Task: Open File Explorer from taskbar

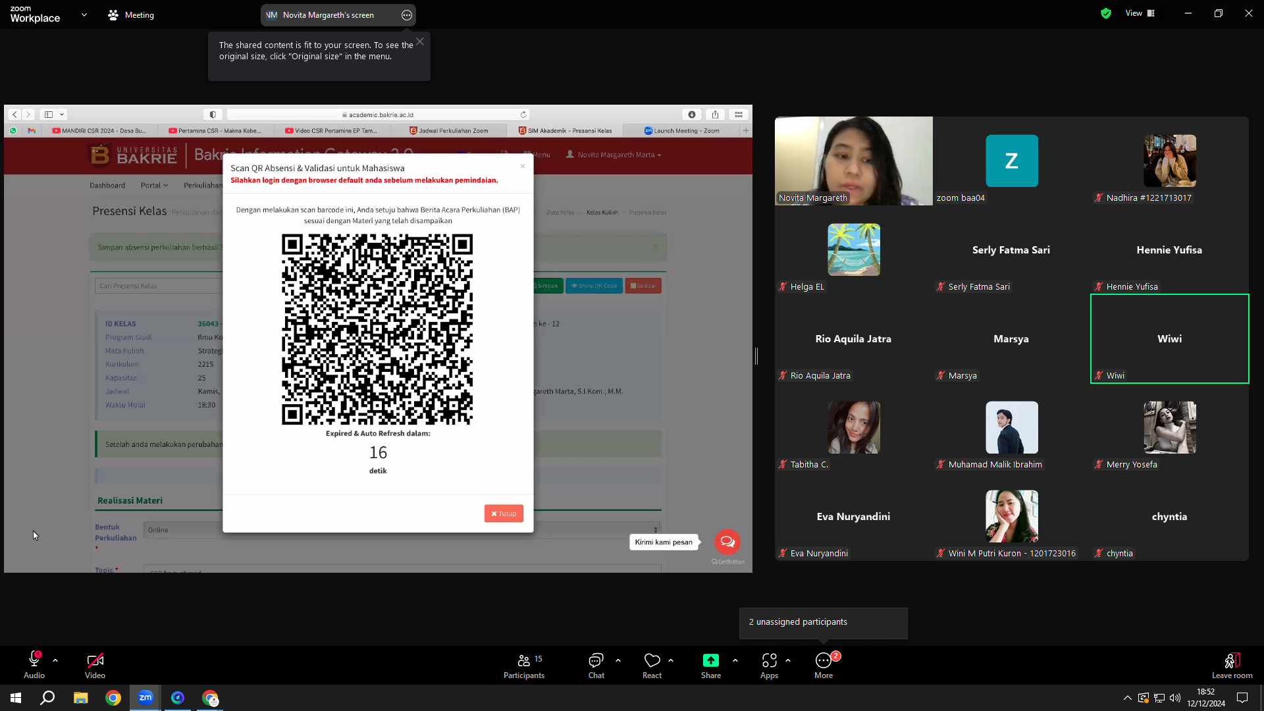Action: (80, 698)
